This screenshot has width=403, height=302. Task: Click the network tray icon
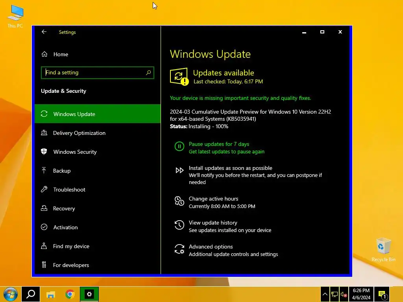point(335,295)
